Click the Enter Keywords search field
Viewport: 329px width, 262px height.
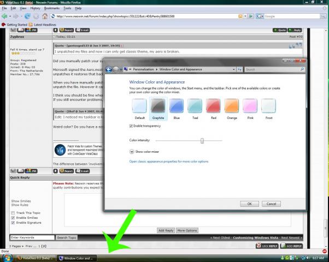pos(32,237)
